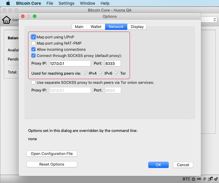Click the wallet encryption lock icon in status bar
Viewport: 219px width, 183px height.
click(194, 179)
